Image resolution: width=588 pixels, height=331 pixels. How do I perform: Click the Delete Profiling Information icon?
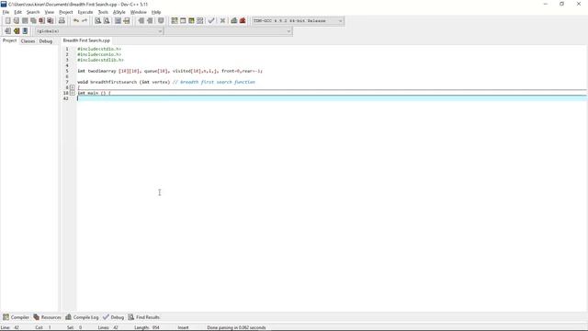[243, 20]
